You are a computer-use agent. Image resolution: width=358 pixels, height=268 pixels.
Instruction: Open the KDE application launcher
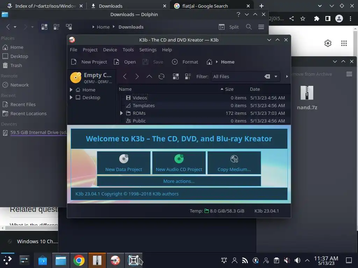coord(7,260)
